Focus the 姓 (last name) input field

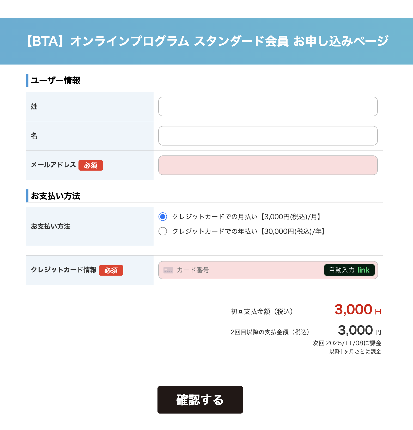268,107
